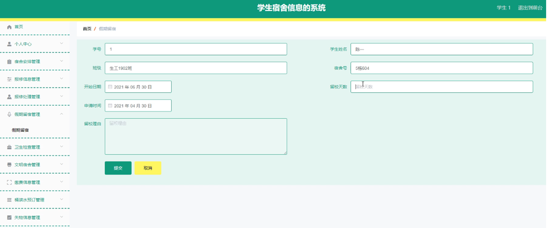Click the 学生宿舍信息的系统 title

(x=291, y=8)
